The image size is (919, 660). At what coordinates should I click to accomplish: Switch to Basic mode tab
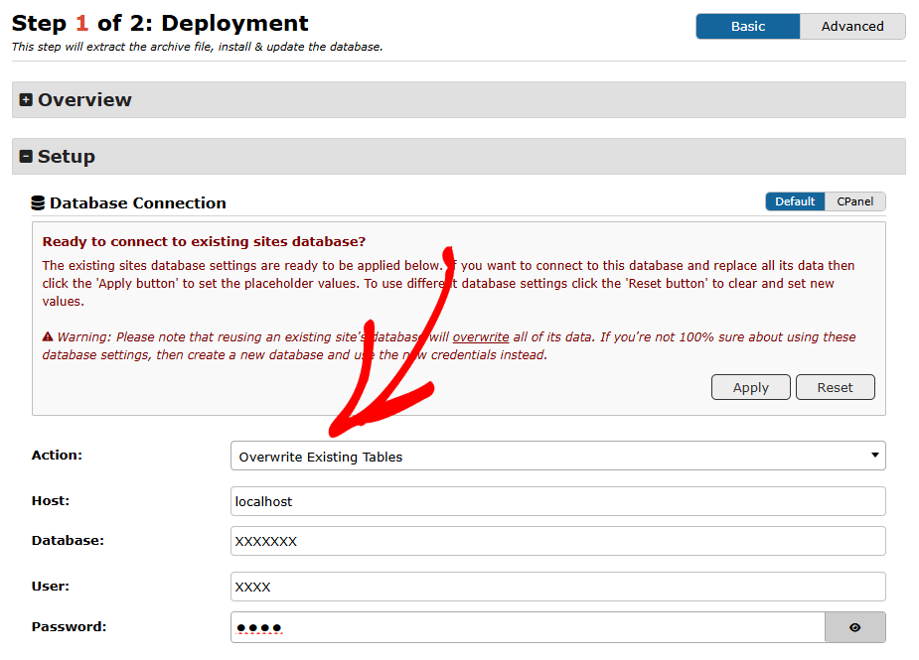(748, 27)
